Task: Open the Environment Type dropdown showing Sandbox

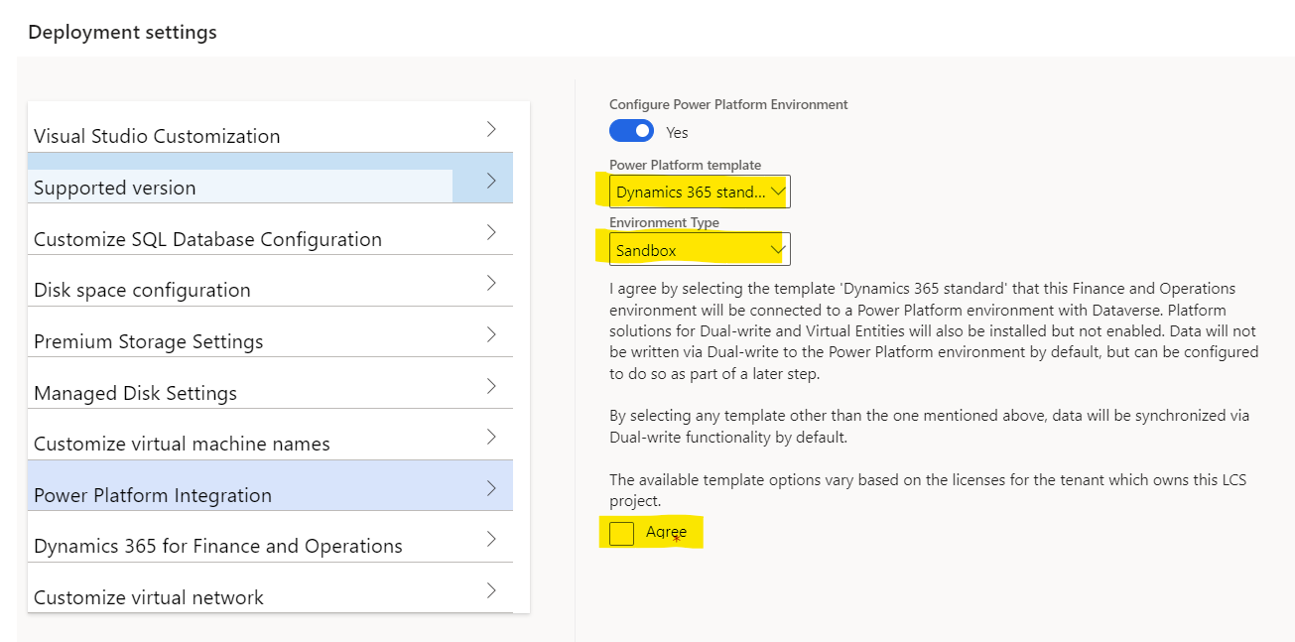Action: pyautogui.click(x=700, y=250)
